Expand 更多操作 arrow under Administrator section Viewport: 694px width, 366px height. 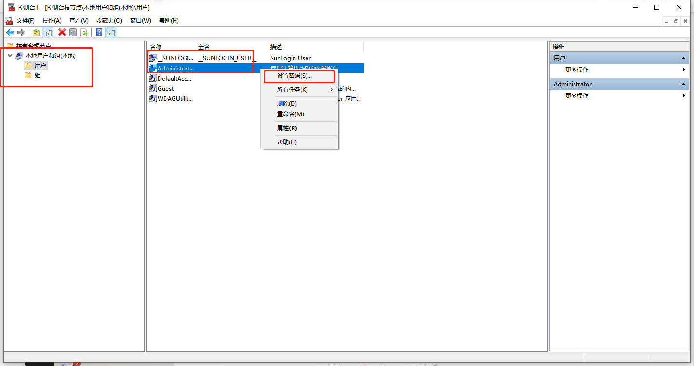[x=684, y=96]
